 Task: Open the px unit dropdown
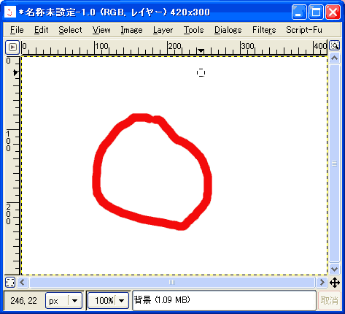coord(63,301)
